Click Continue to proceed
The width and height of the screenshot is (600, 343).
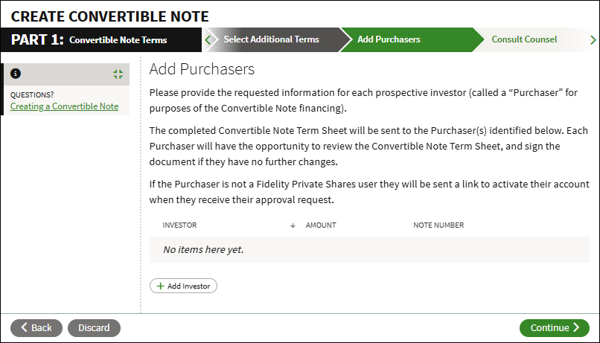point(555,328)
